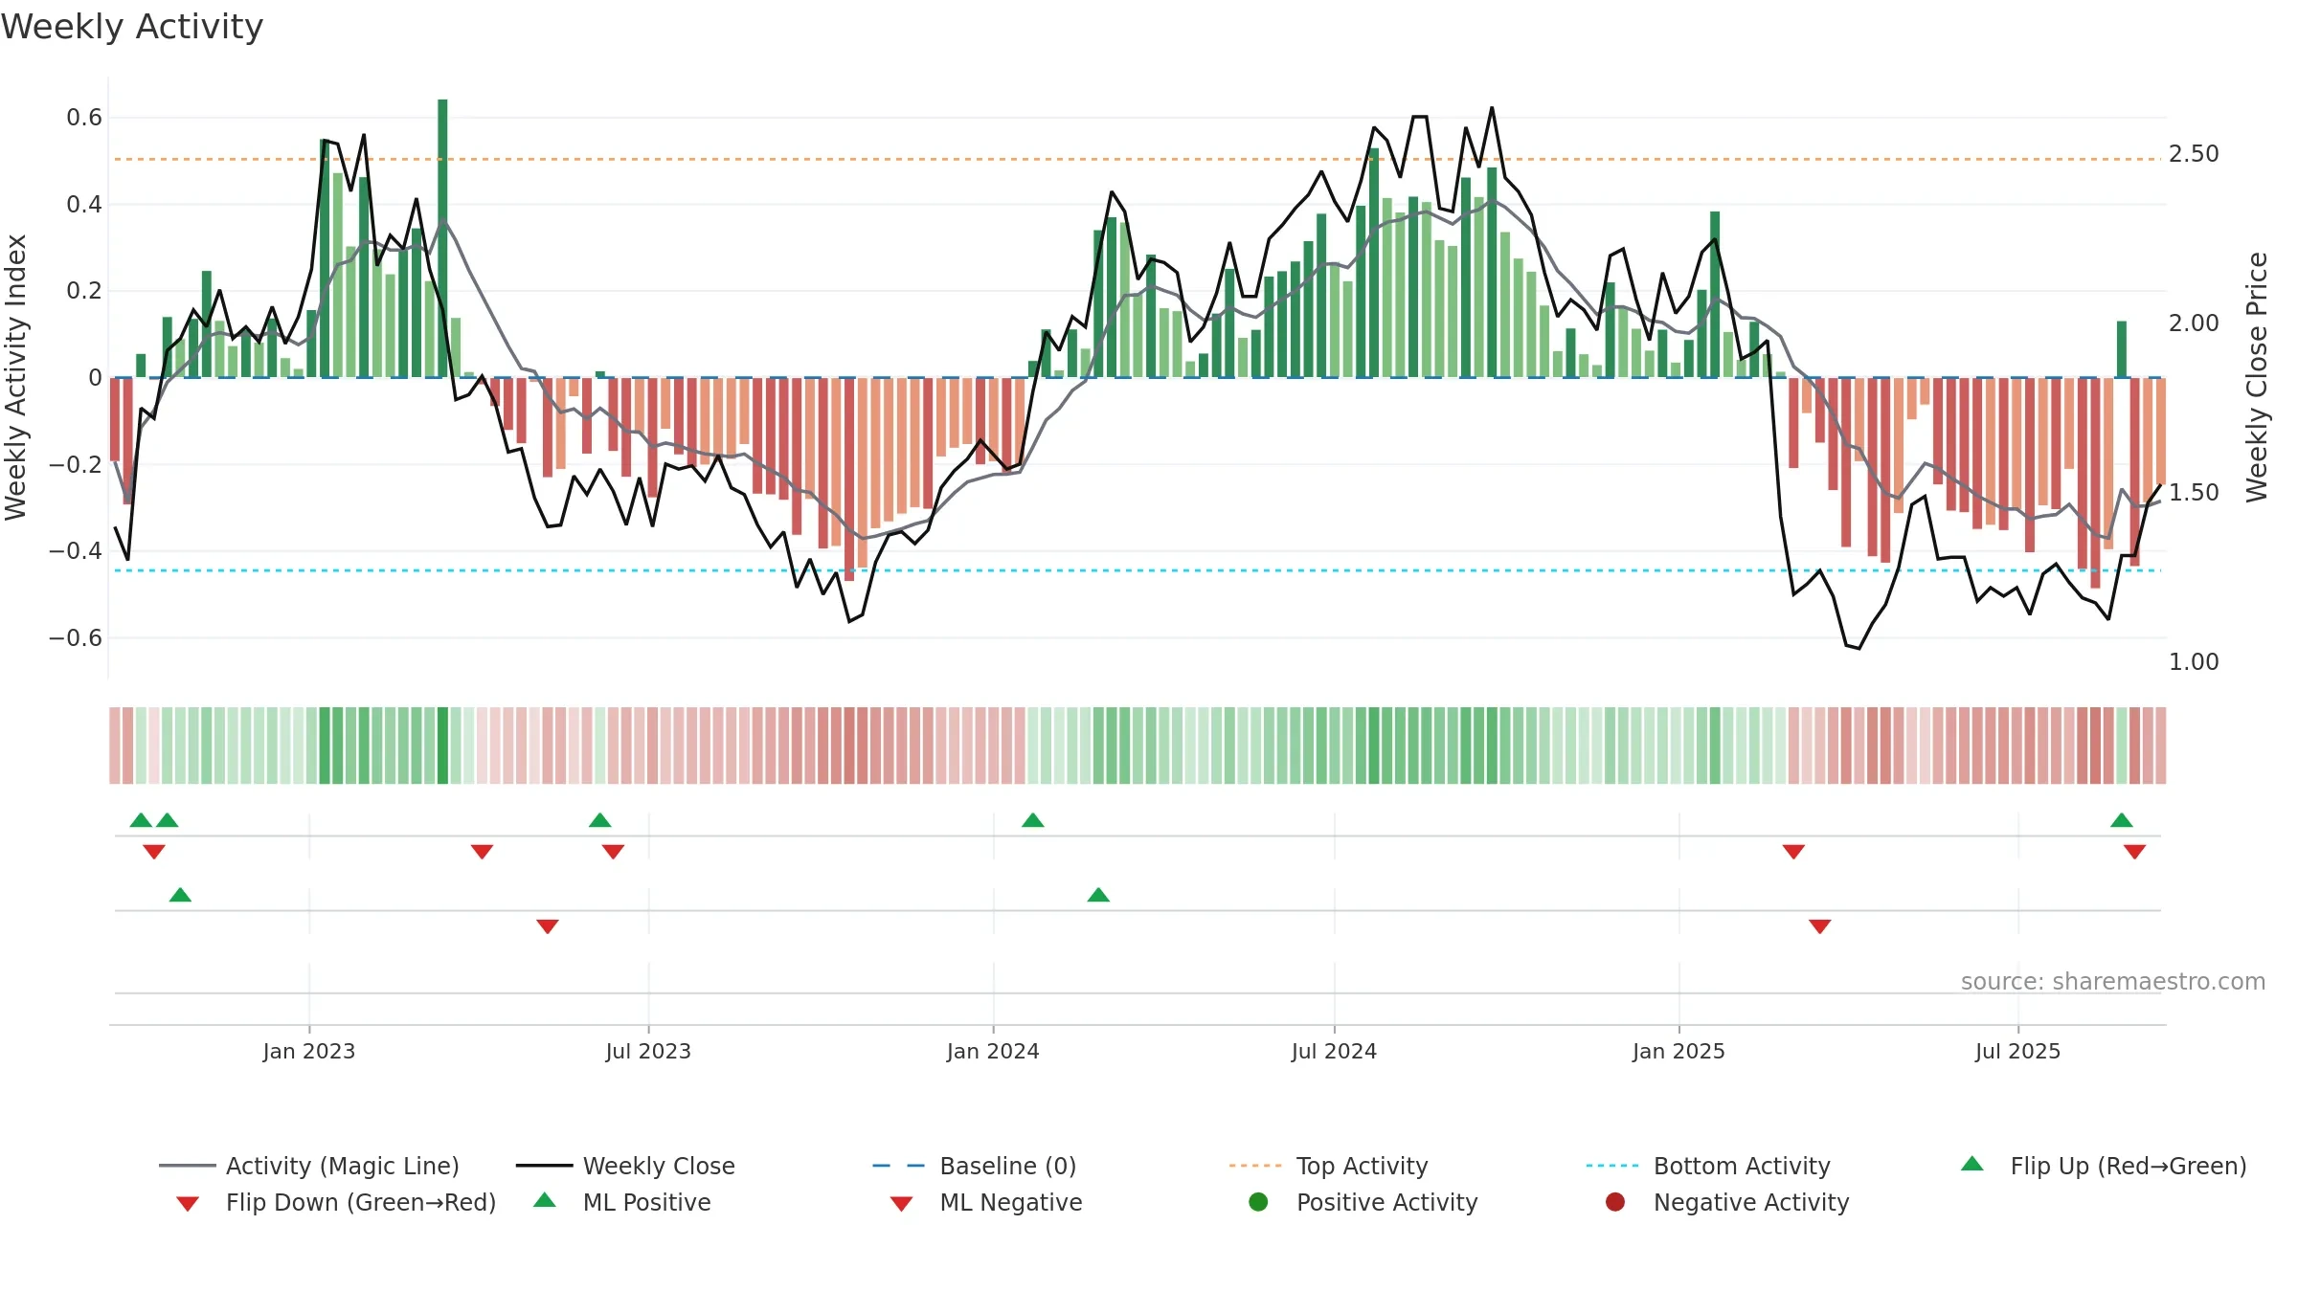Click the ML Positive marker around March 2024

pos(1098,895)
